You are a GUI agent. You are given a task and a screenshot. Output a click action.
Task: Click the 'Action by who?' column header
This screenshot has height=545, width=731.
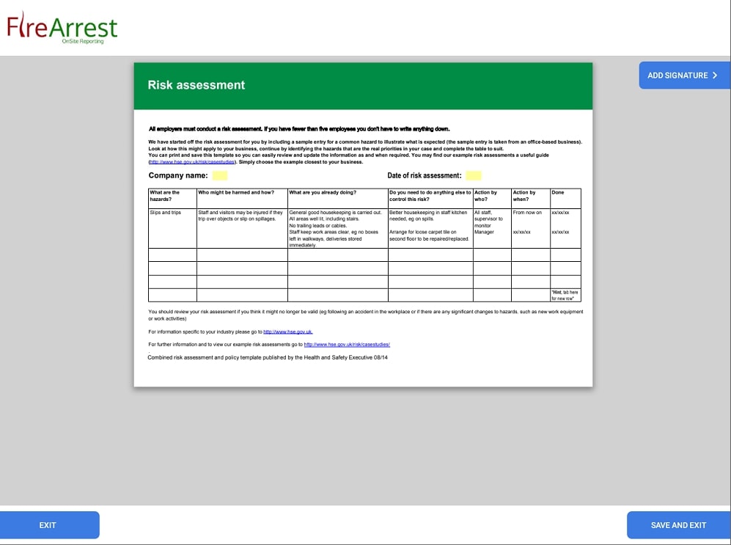click(x=492, y=198)
